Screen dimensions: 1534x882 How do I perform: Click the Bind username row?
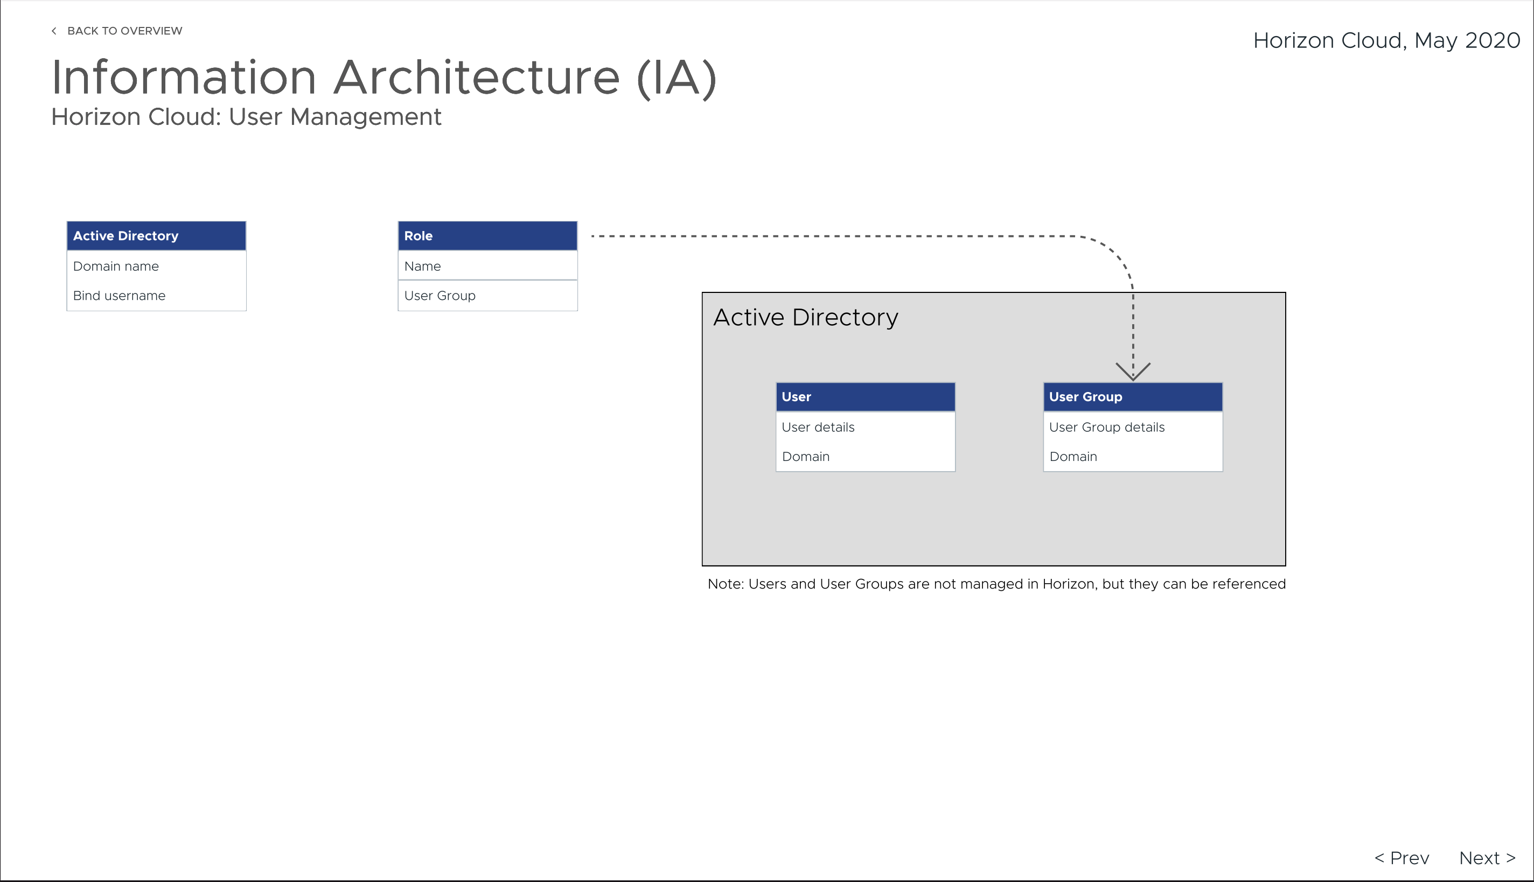tap(156, 296)
